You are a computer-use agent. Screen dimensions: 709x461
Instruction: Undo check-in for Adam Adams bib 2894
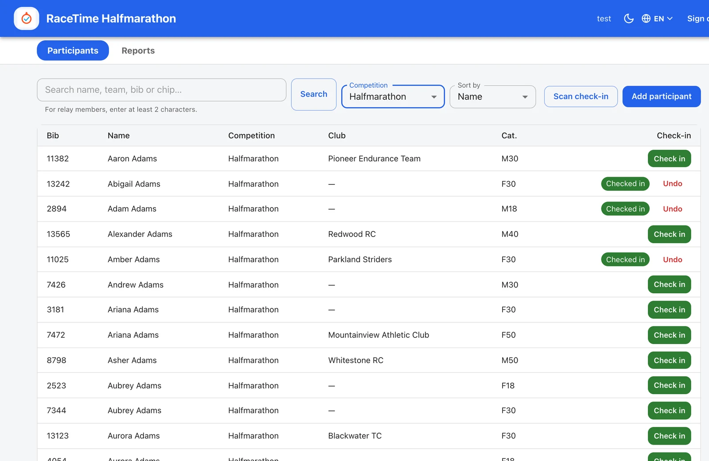click(x=672, y=209)
